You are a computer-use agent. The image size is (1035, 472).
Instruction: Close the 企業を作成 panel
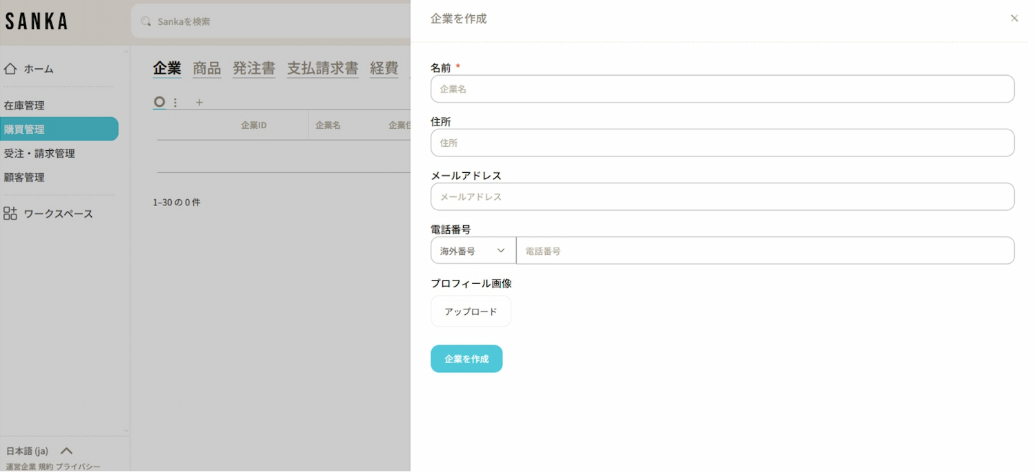[x=1014, y=19]
